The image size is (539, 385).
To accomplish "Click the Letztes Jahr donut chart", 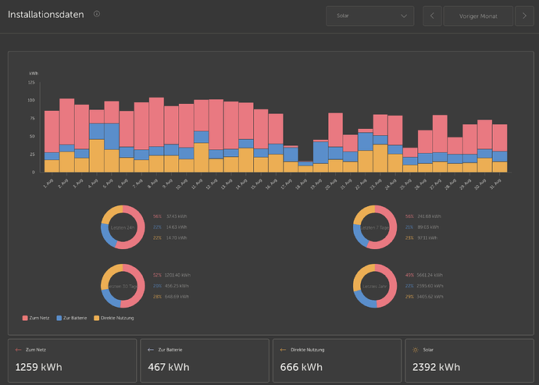I will point(375,286).
